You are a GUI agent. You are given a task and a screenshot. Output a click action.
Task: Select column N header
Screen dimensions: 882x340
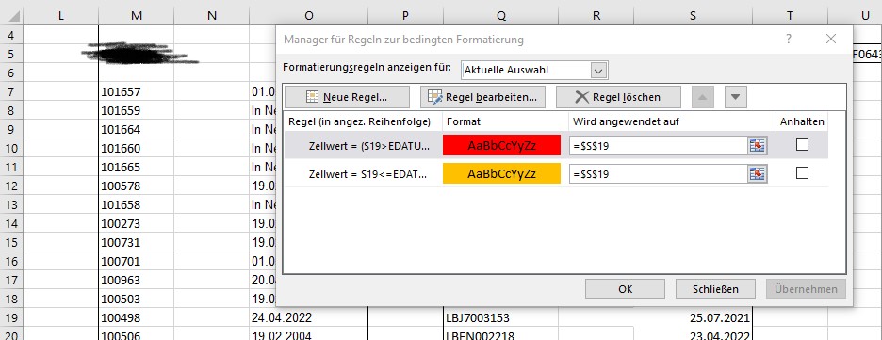[x=211, y=16]
